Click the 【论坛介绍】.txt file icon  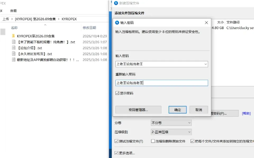(x=13, y=48)
